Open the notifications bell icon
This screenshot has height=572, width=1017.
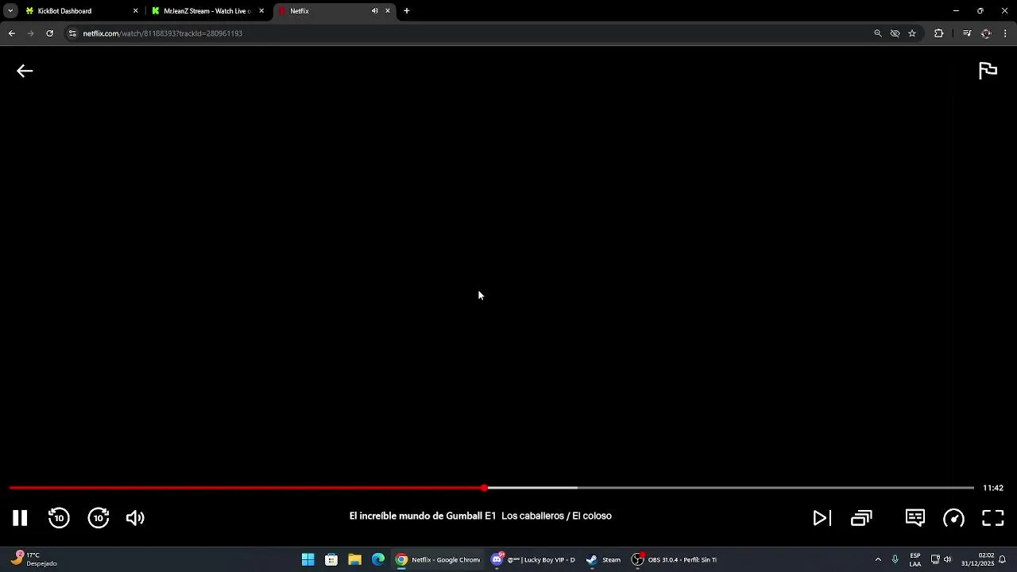pos(1003,559)
